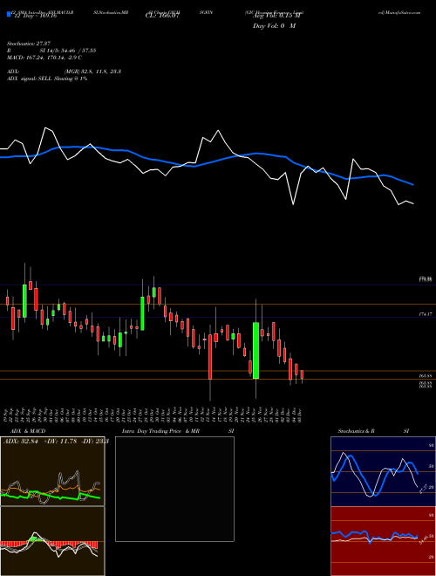Open the red RSI chart panel

[383, 541]
